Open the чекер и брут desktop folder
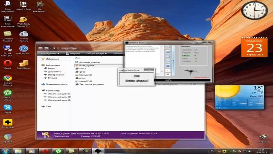This screenshot has height=154, width=273. [23, 6]
